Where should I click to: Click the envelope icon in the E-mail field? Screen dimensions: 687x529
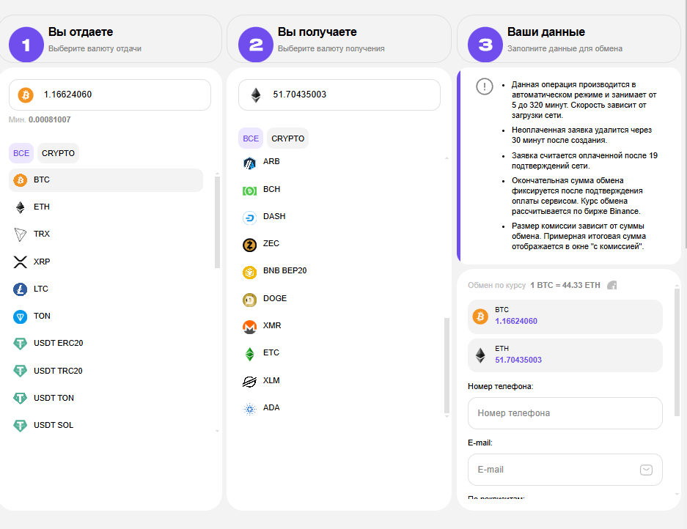[646, 470]
